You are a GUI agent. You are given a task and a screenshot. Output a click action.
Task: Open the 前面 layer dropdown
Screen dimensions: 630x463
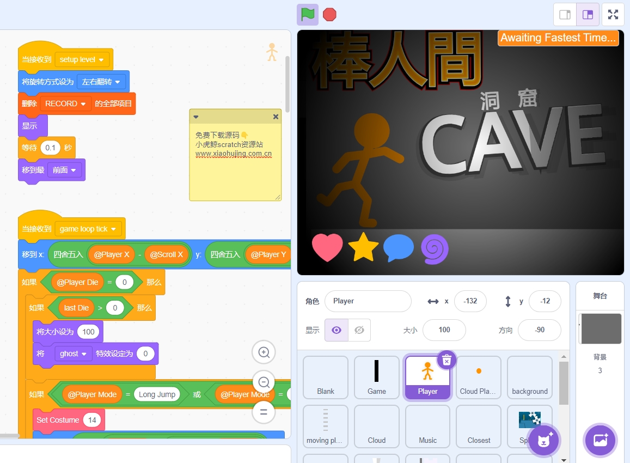[x=64, y=170]
